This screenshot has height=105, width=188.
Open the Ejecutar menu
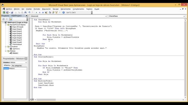tap(56, 9)
